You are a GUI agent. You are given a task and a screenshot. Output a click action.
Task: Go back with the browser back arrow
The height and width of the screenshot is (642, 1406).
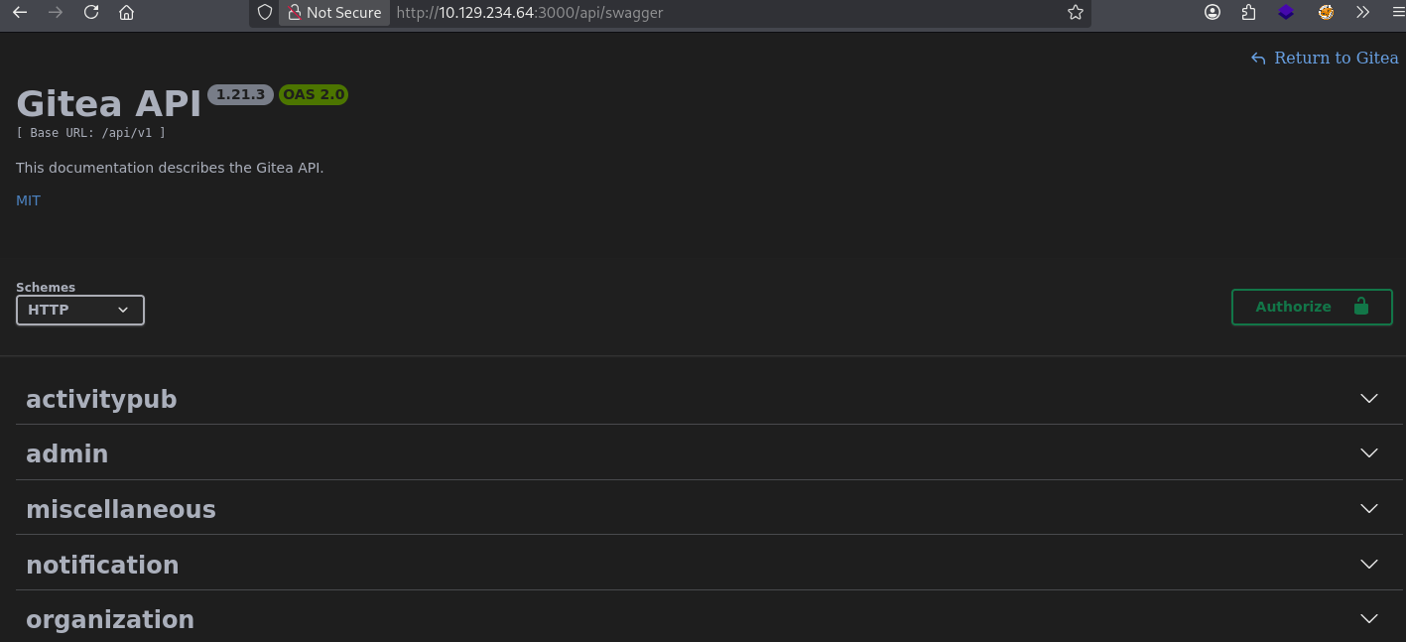pos(20,13)
